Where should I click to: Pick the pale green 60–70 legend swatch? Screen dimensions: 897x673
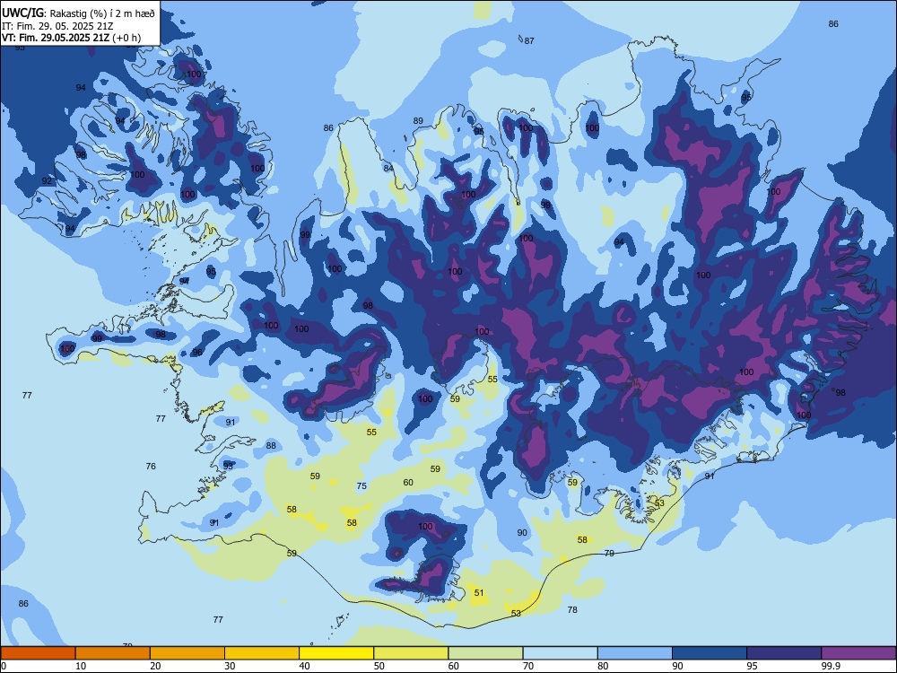[x=485, y=653]
